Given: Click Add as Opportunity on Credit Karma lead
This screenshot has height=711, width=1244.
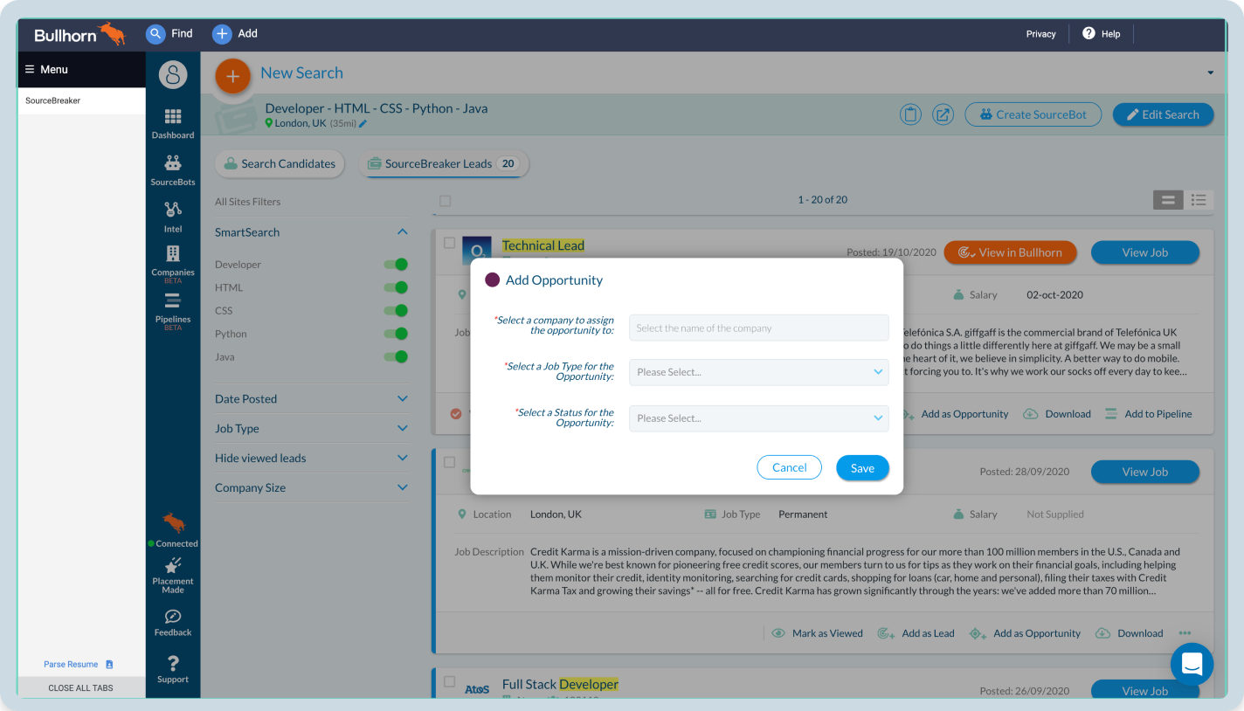Looking at the screenshot, I should click(1026, 633).
